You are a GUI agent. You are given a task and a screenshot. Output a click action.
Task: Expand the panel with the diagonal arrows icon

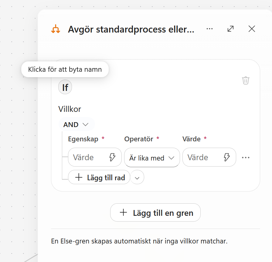pyautogui.click(x=230, y=29)
